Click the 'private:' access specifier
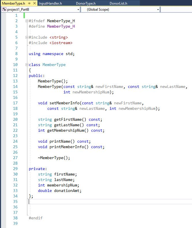The width and height of the screenshot is (192, 228). click(38, 169)
